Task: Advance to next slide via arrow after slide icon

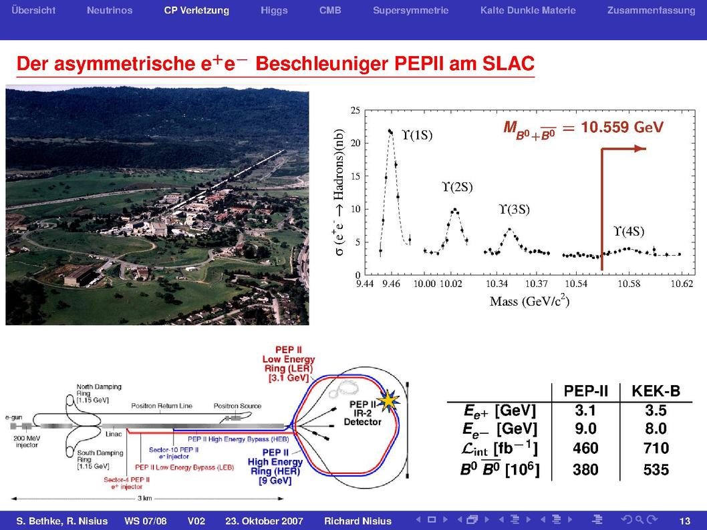Action: click(x=445, y=519)
